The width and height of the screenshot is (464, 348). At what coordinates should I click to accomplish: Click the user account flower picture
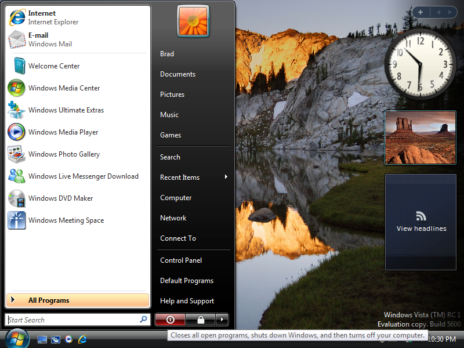point(193,21)
